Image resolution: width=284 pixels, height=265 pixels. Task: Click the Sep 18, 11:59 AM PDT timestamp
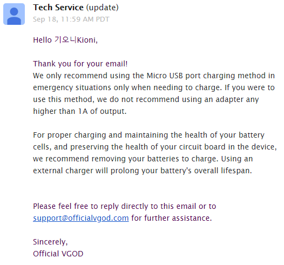(x=71, y=19)
